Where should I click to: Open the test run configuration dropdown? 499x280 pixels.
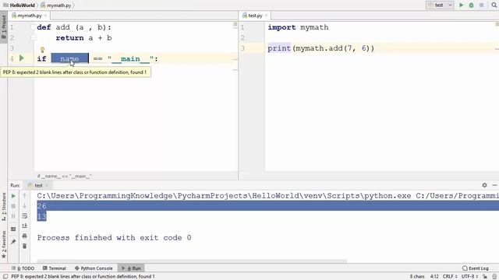[x=440, y=5]
